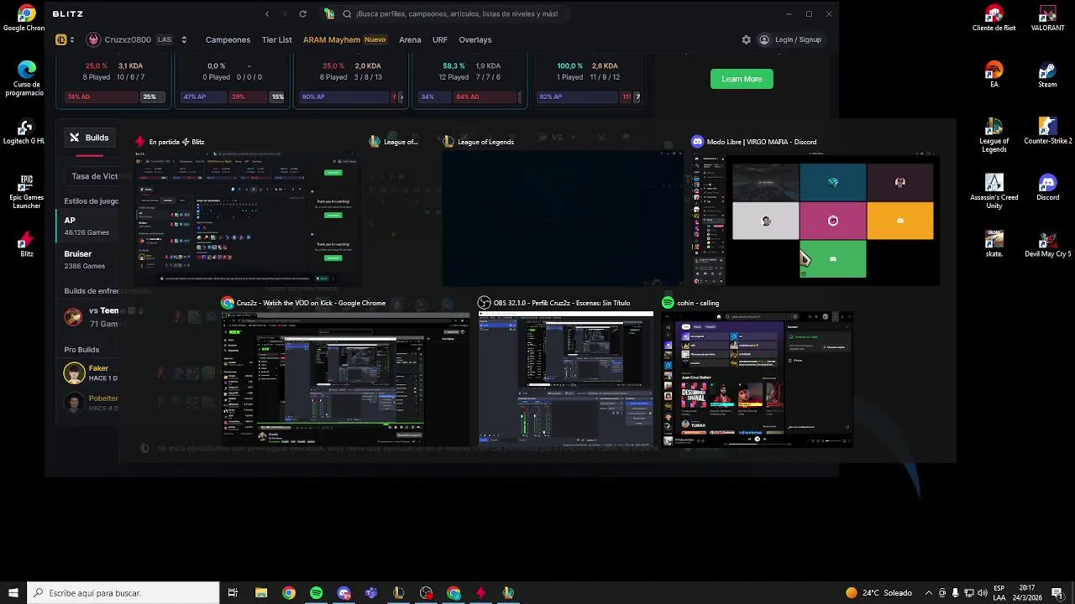
Task: Open the Campeones menu in Blitz
Action: pos(228,39)
